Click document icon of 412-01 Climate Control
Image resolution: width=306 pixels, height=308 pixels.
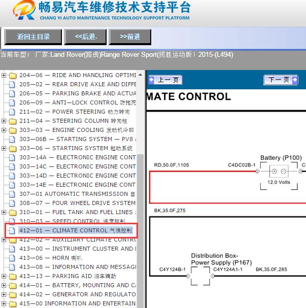tap(12, 230)
